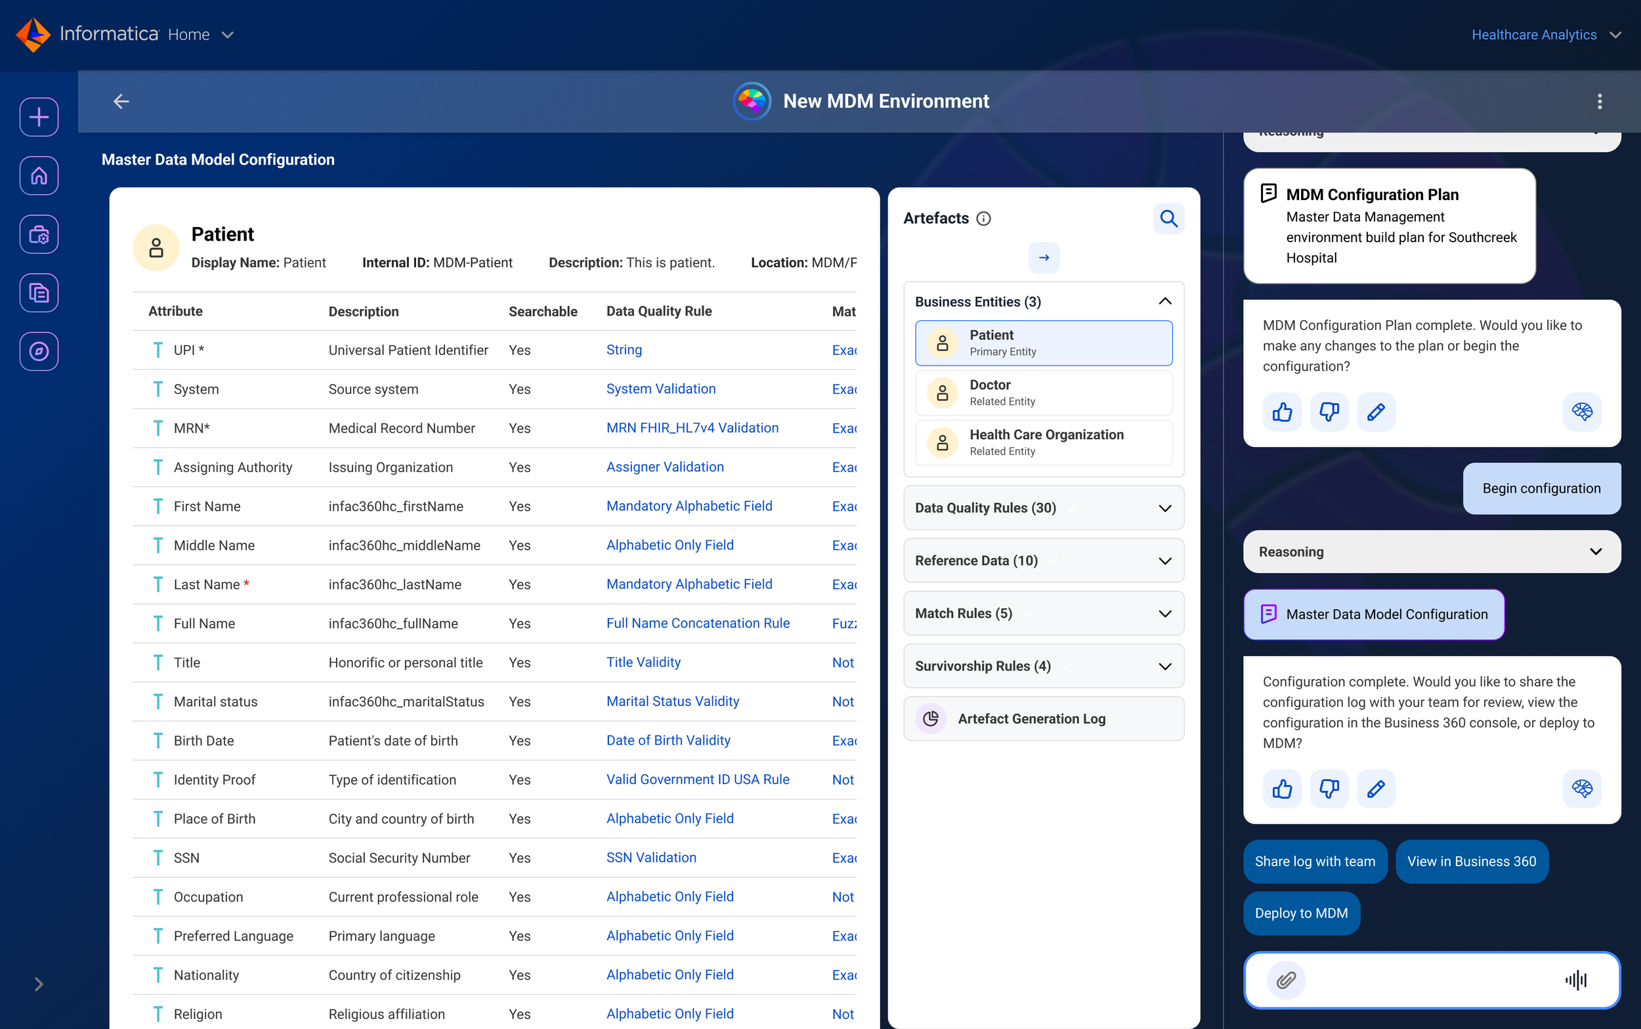
Task: Click the voice input waveform icon
Action: [1575, 979]
